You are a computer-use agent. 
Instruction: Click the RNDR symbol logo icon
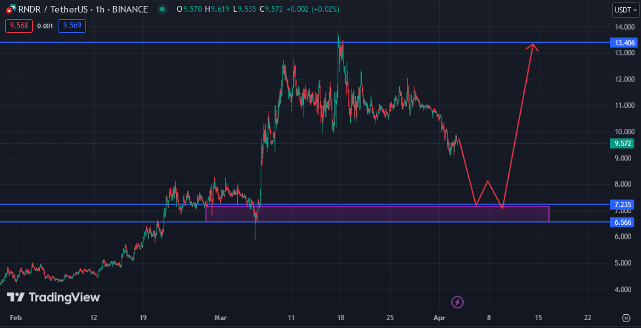point(11,9)
